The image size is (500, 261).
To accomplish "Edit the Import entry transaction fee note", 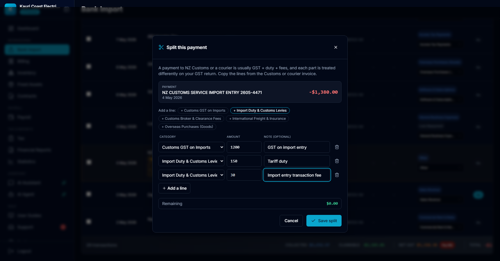I will 297,175.
